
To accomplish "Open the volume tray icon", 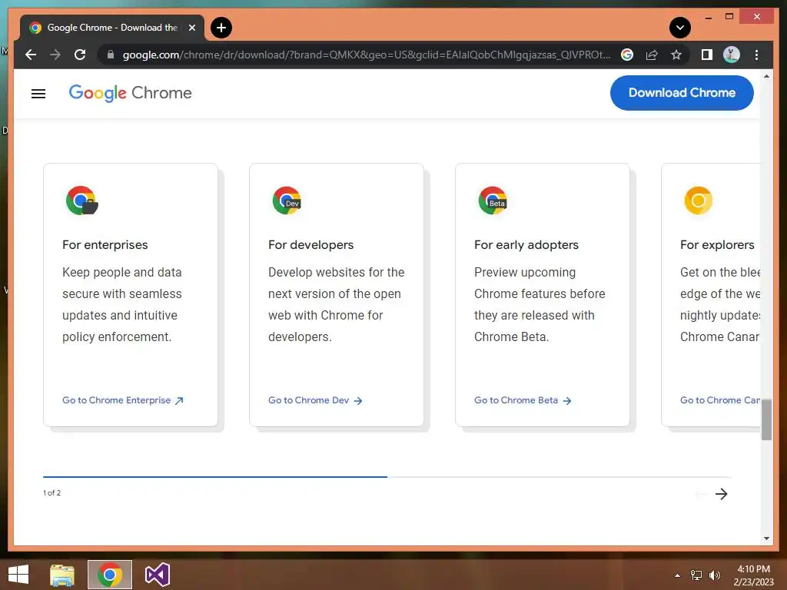I will point(715,575).
